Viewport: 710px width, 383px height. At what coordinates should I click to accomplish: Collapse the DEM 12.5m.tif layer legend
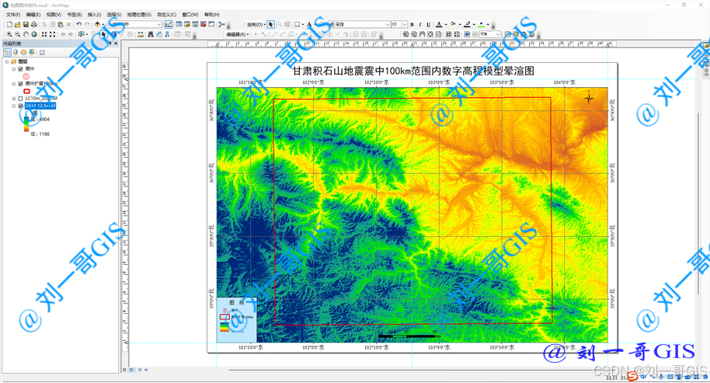click(13, 106)
